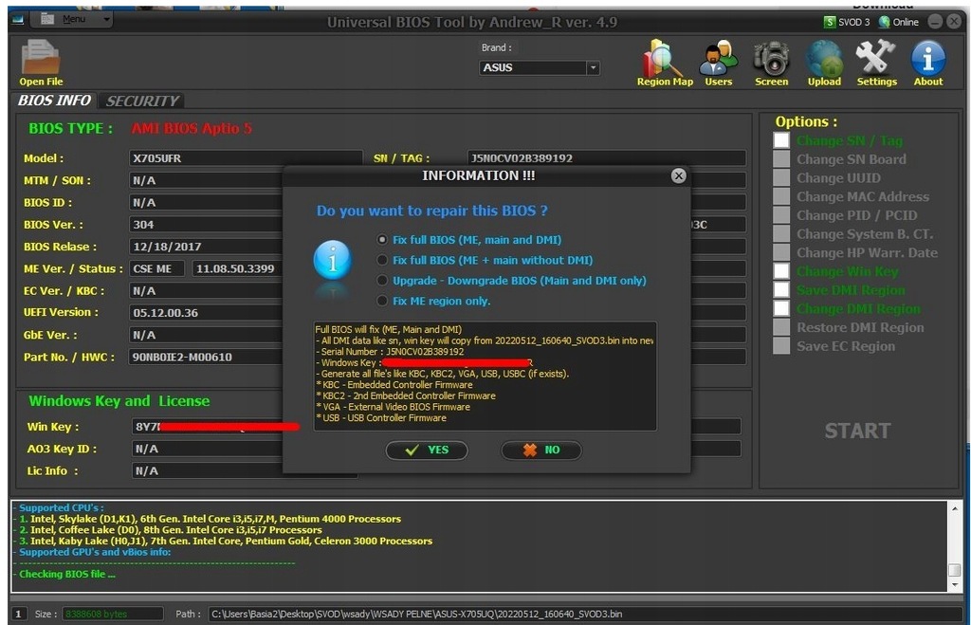The image size is (971, 625).
Task: Open the About info icon
Action: 928,59
